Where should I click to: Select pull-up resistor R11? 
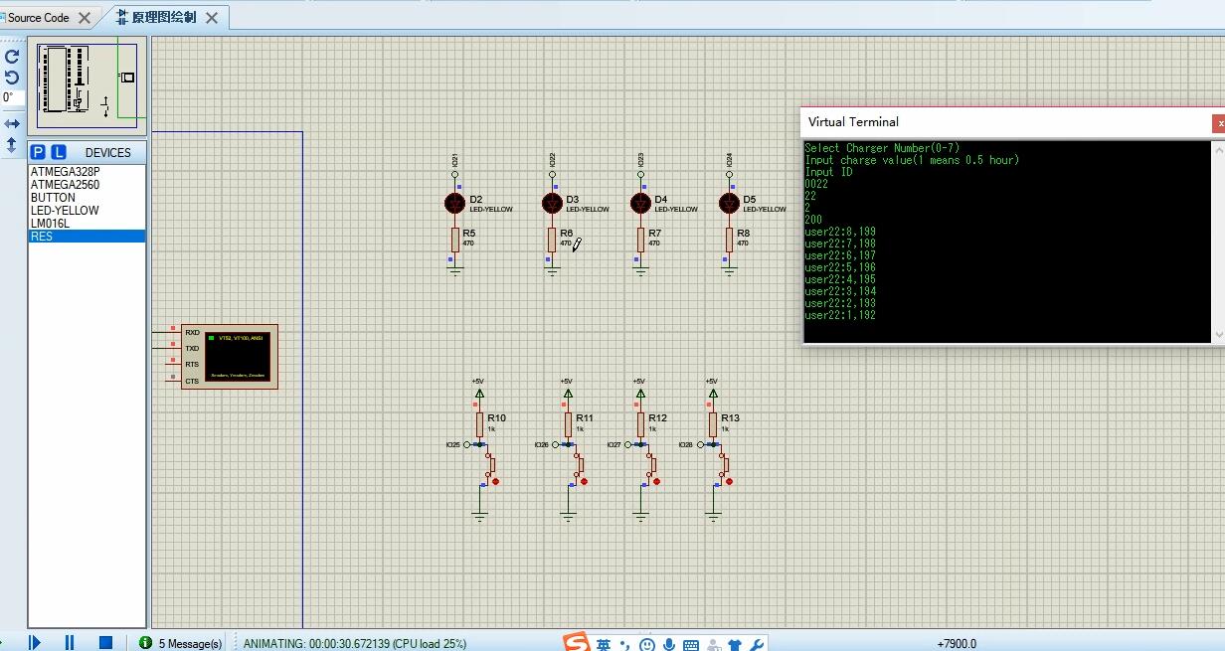coord(568,424)
